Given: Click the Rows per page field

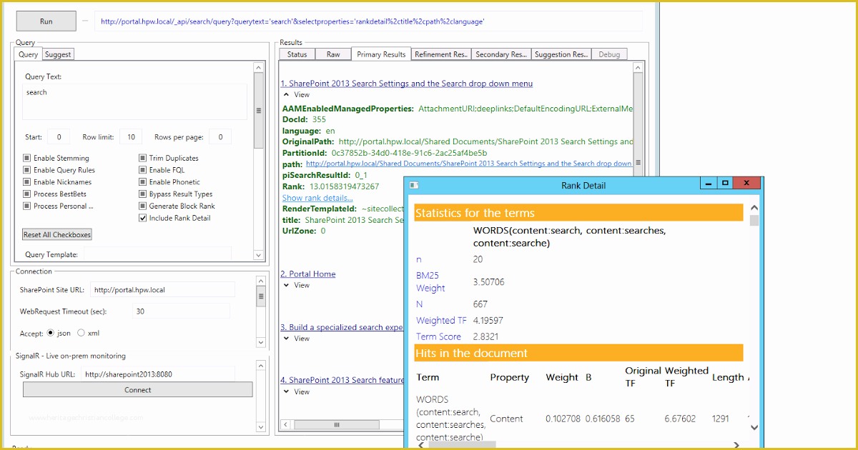Looking at the screenshot, I should pyautogui.click(x=220, y=137).
